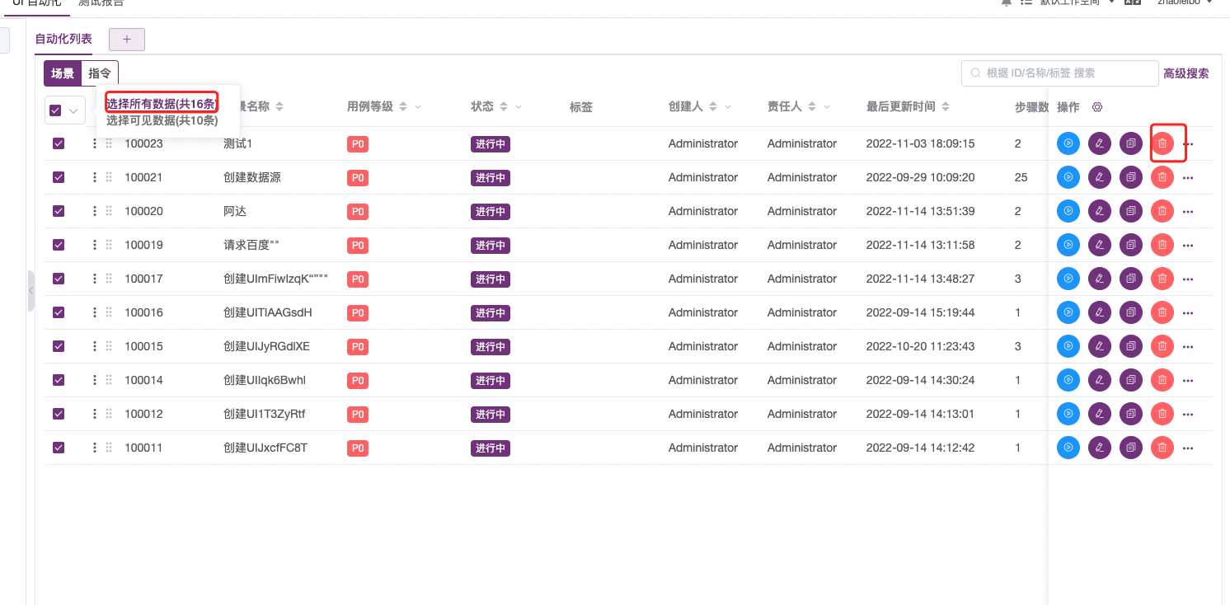Copy scenario 100020 阿达
1230x605 pixels.
(1131, 211)
